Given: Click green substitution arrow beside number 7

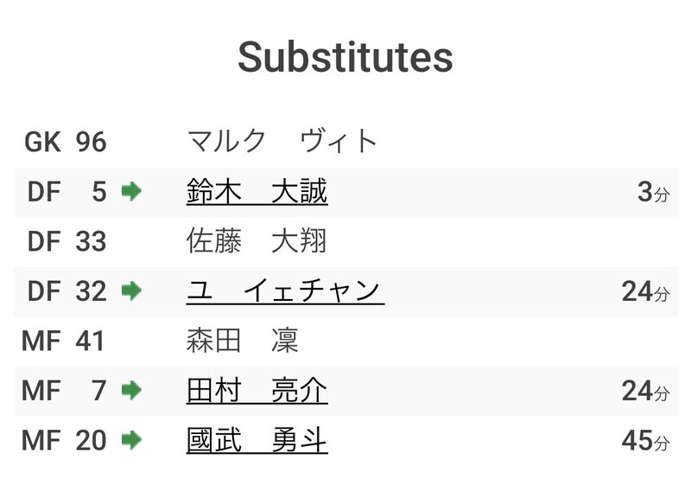Looking at the screenshot, I should (131, 391).
